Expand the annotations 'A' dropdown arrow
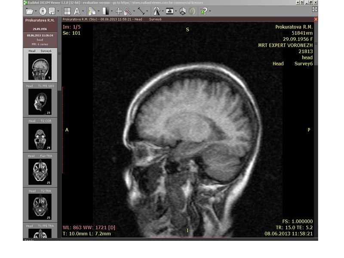344x258 pixels. (83, 11)
